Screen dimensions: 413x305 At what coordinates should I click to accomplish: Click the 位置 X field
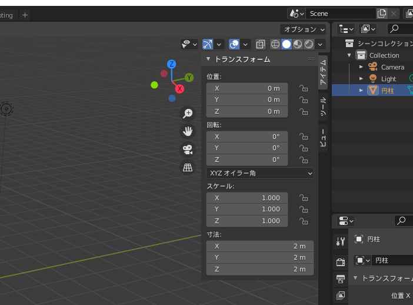(247, 88)
